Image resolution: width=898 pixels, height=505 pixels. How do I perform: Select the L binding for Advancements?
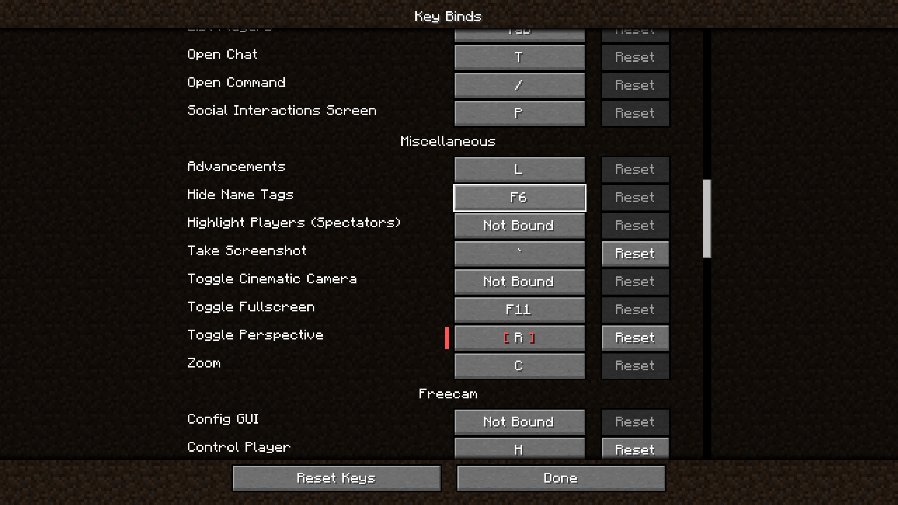519,169
